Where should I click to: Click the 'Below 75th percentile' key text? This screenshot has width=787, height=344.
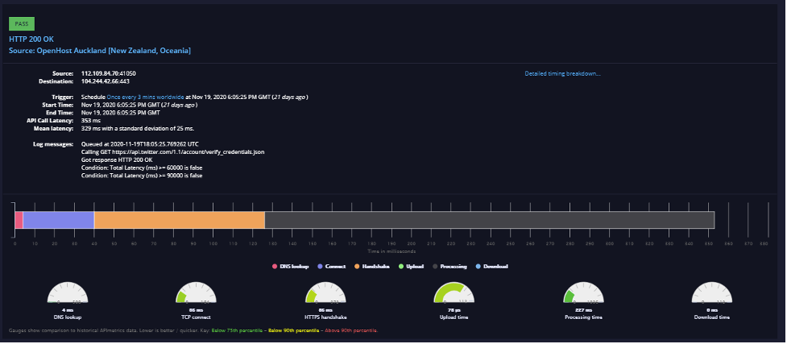click(x=238, y=331)
